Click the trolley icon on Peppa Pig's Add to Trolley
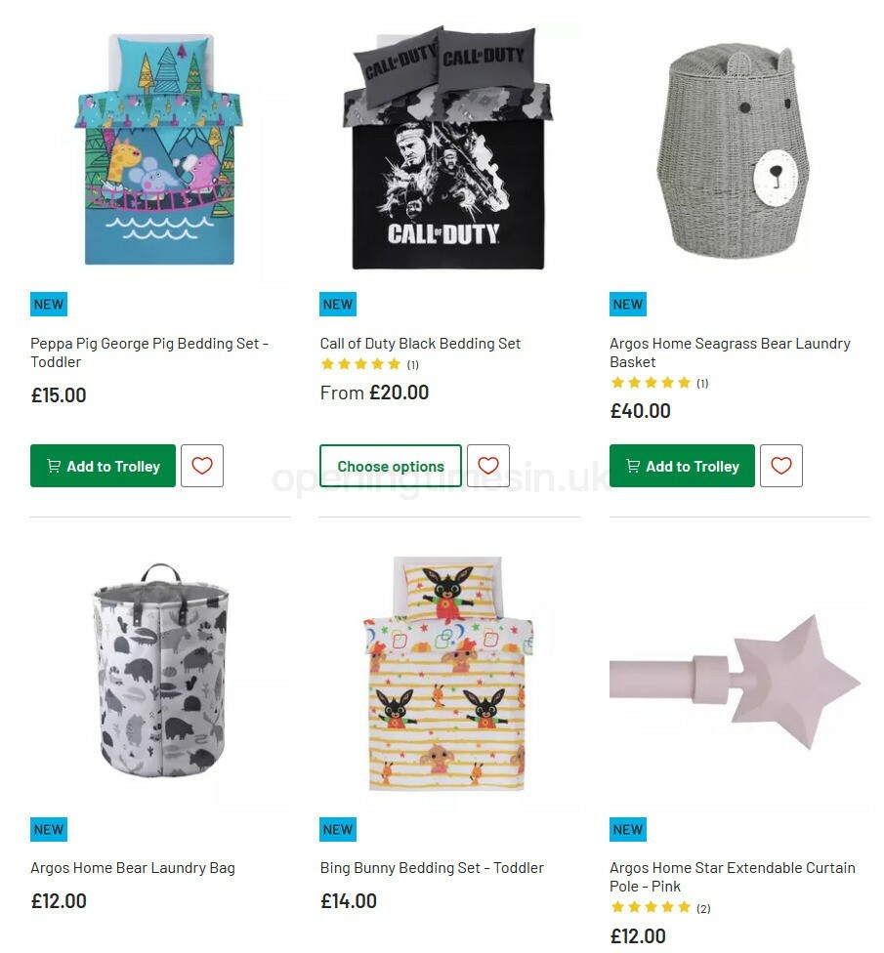 tap(53, 466)
